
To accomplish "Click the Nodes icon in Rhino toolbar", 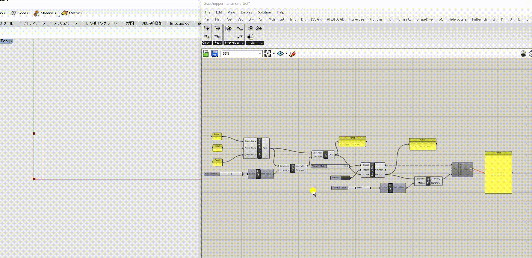I will pyautogui.click(x=13, y=13).
